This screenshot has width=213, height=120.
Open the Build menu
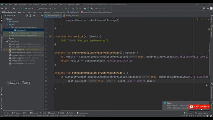51,4
